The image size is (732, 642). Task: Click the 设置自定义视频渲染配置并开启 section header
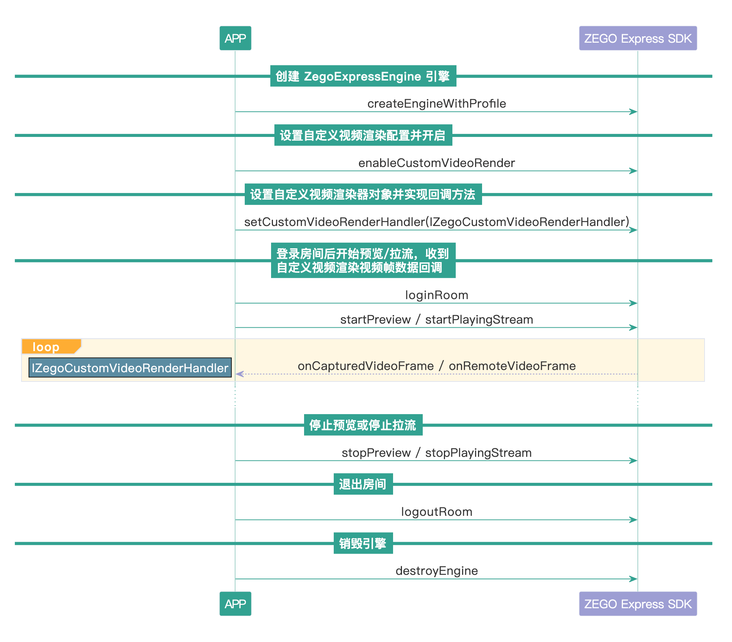coord(363,135)
